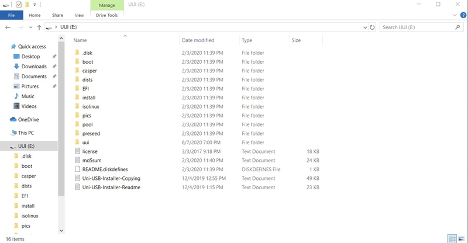Open Videos in the navigation pane
The height and width of the screenshot is (243, 468).
click(x=29, y=106)
